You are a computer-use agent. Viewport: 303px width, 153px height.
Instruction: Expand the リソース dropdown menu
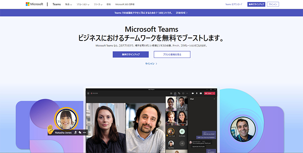pos(98,4)
